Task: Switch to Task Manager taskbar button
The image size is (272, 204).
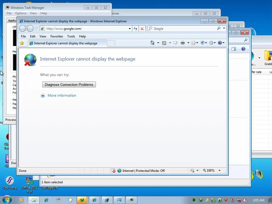Action: pos(131,200)
